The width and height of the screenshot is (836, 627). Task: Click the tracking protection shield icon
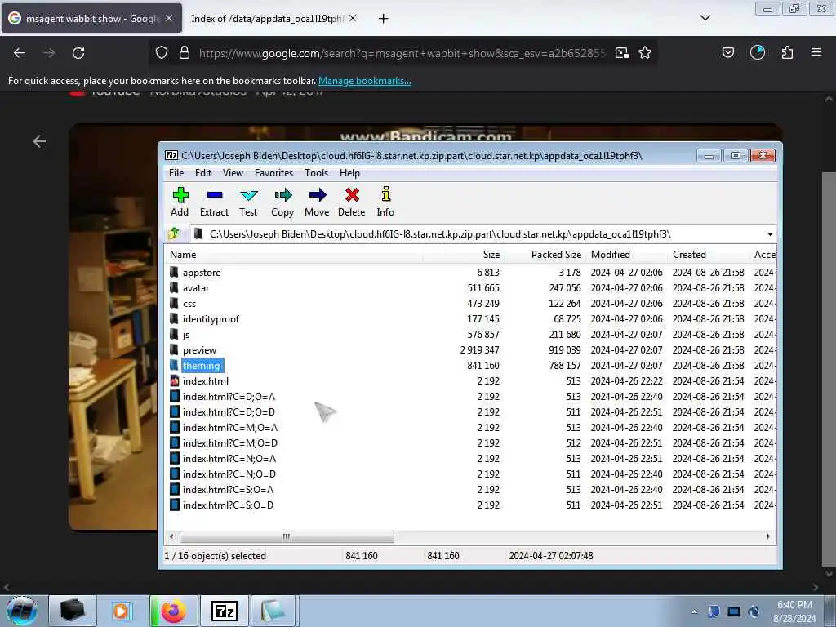[162, 53]
